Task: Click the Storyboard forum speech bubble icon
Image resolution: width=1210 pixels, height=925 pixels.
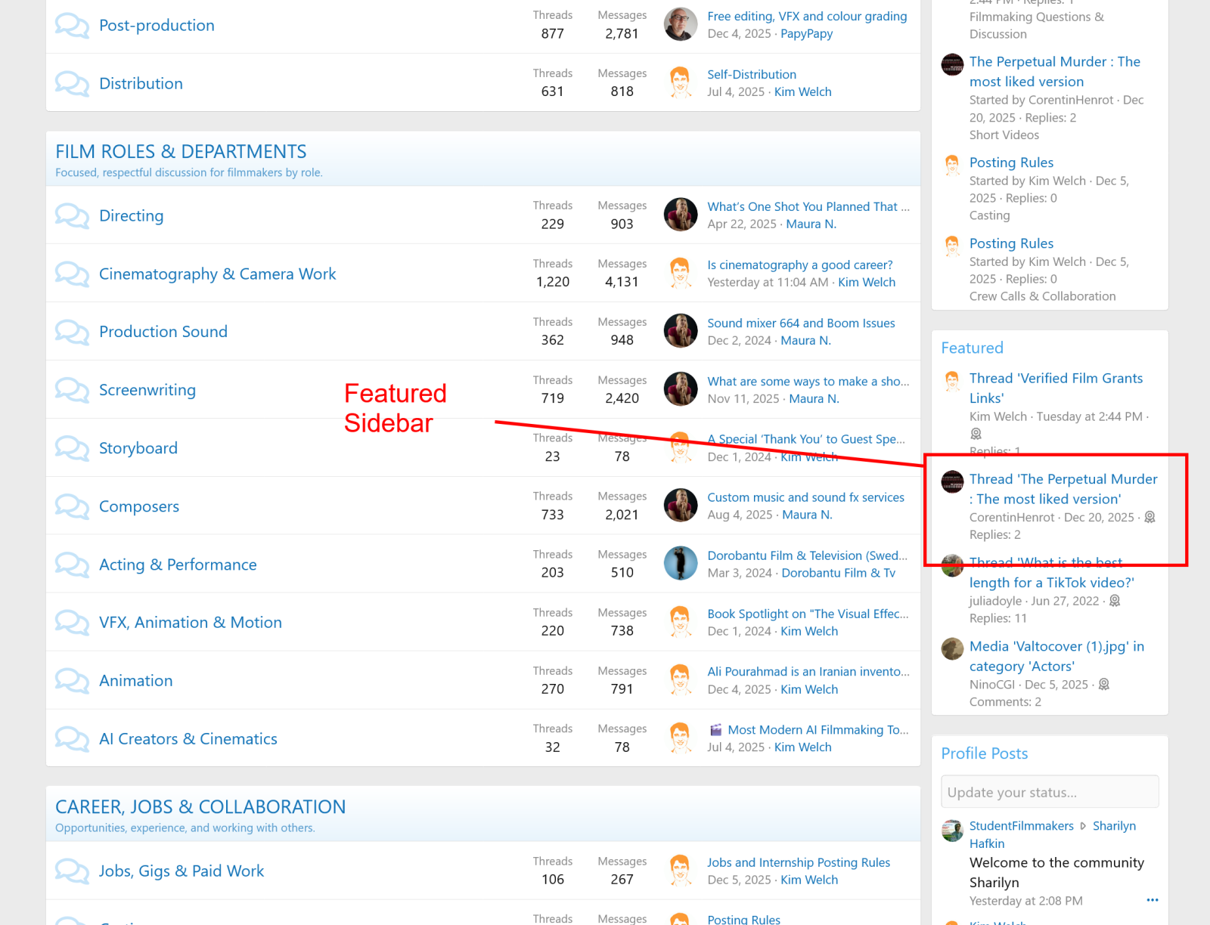Action: click(72, 447)
